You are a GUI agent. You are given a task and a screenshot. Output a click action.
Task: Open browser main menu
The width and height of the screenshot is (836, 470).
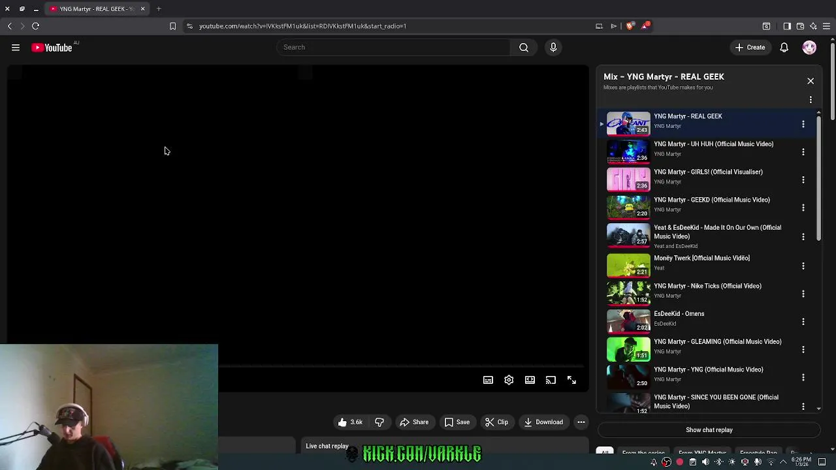(x=827, y=26)
